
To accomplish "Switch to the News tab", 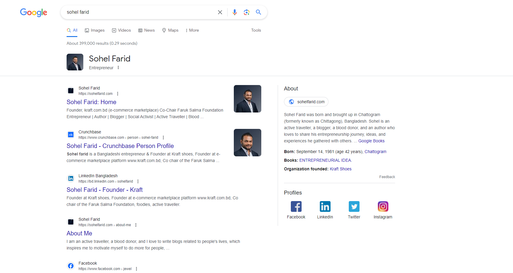I will 146,30.
